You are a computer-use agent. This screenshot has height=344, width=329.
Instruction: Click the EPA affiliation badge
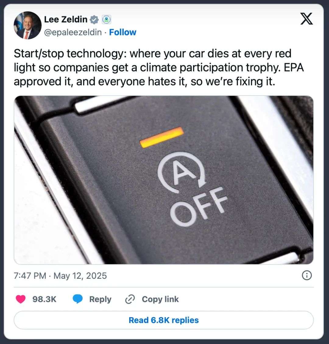point(106,20)
